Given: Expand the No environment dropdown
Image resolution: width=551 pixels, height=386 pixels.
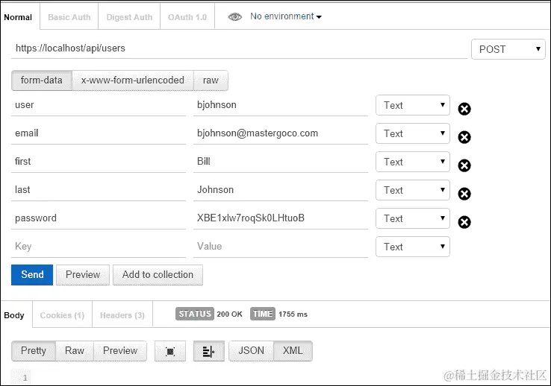Looking at the screenshot, I should coord(286,16).
